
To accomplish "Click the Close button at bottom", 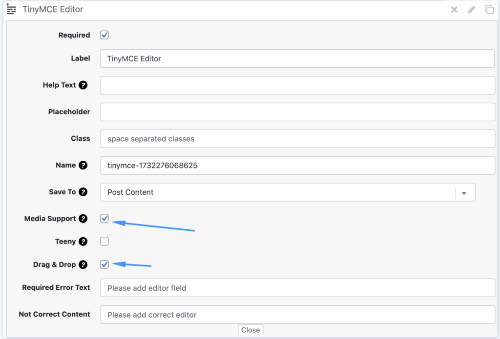I will coord(250,330).
